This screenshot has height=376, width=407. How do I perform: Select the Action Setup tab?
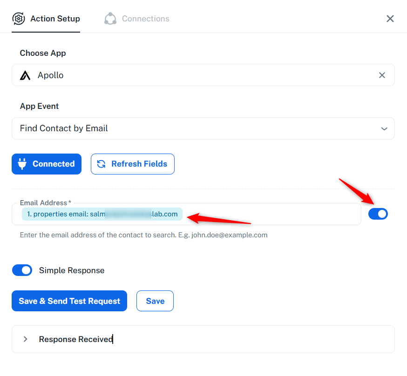click(55, 19)
